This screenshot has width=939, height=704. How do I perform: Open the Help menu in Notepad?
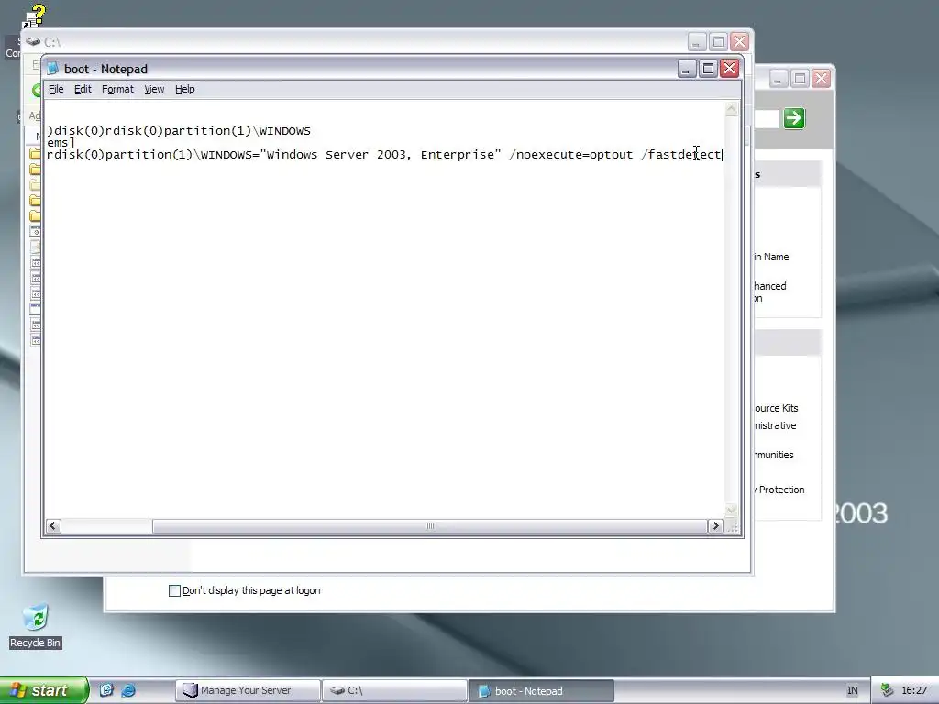[184, 89]
